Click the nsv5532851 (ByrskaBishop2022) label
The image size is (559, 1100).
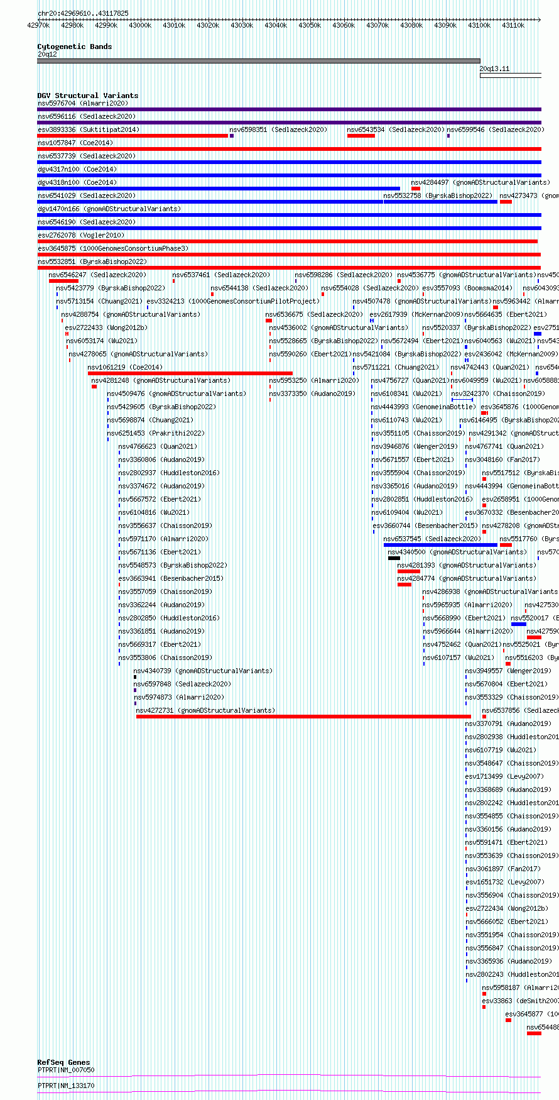click(92, 261)
